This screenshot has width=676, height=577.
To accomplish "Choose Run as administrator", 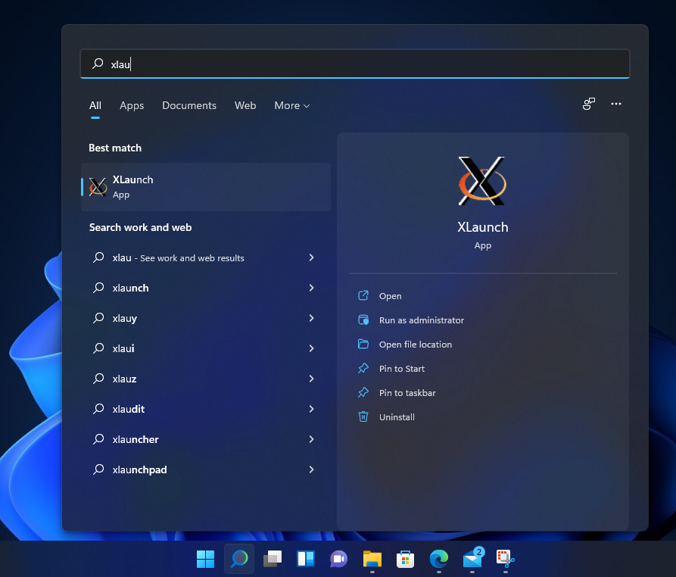I will (x=422, y=320).
